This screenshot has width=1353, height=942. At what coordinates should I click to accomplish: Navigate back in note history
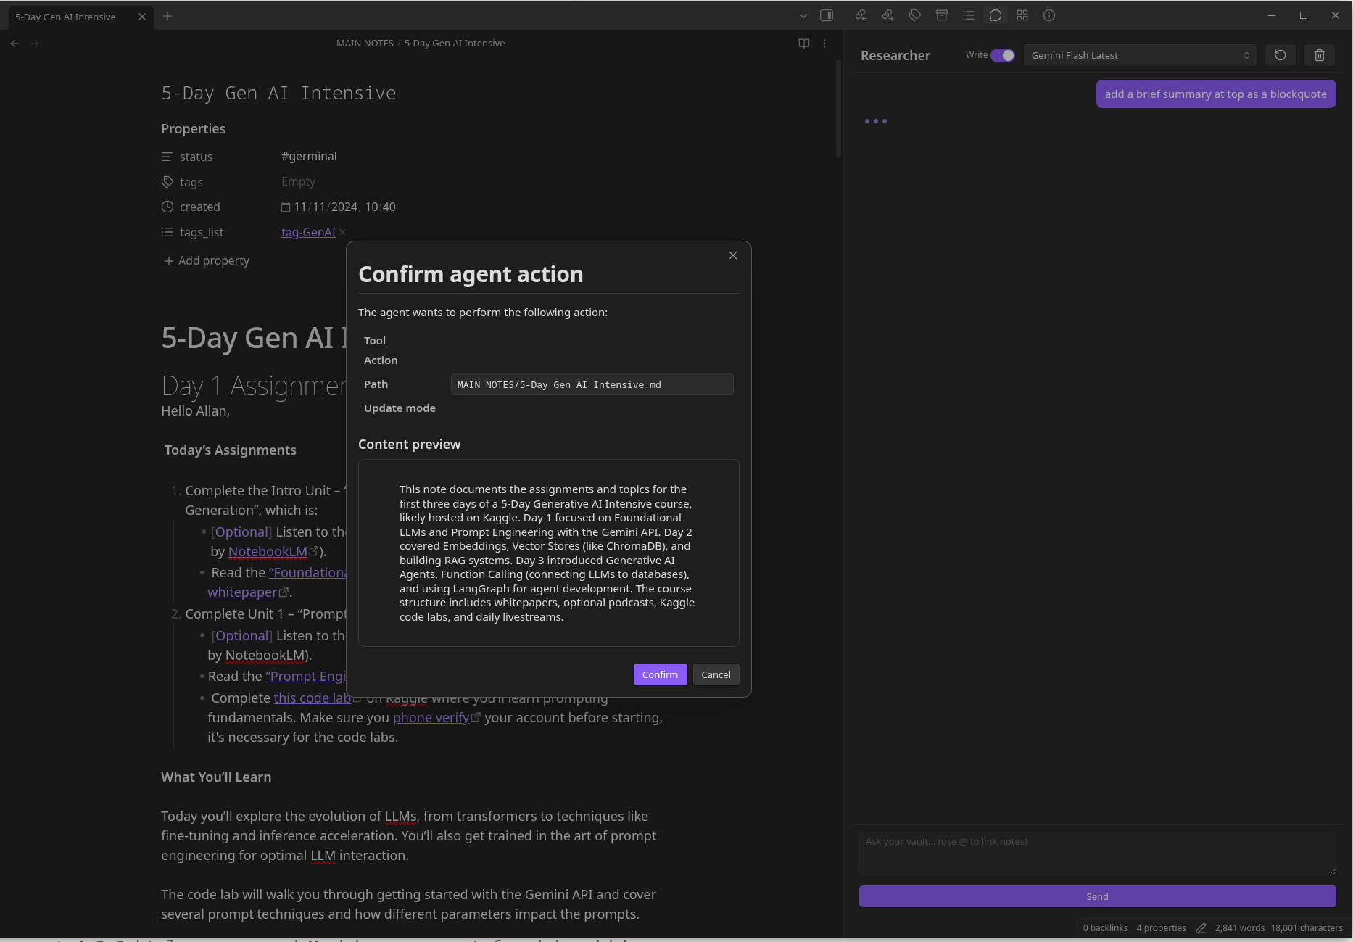pyautogui.click(x=15, y=44)
